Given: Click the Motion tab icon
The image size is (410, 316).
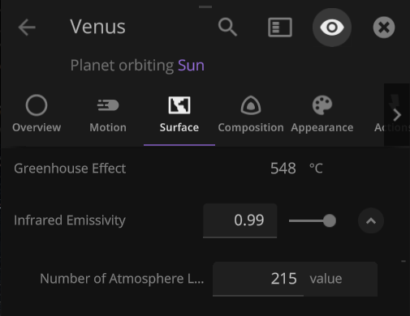Looking at the screenshot, I should (108, 105).
